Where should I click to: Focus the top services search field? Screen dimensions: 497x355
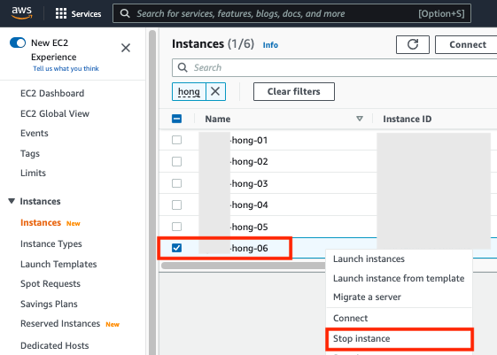(x=291, y=13)
